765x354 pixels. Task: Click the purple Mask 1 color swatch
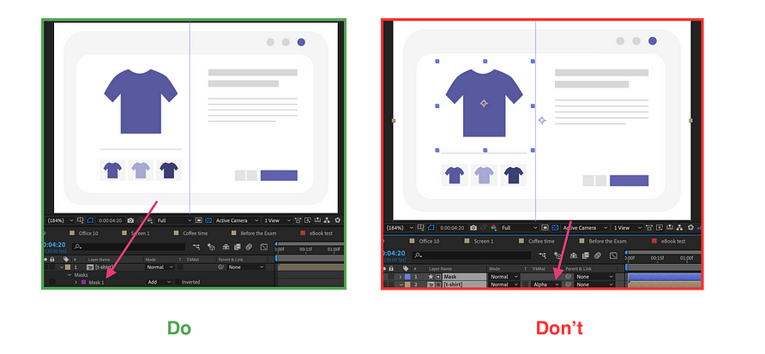83,282
